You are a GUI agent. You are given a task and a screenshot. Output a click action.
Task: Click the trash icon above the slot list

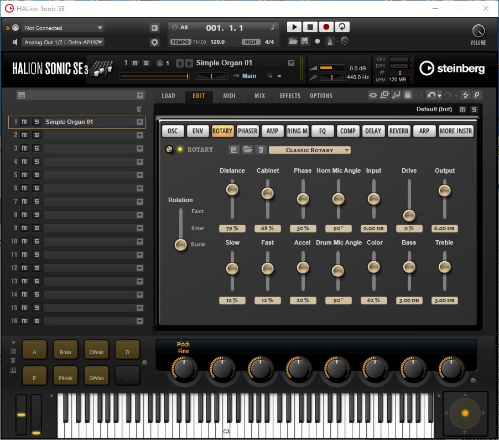point(139,109)
